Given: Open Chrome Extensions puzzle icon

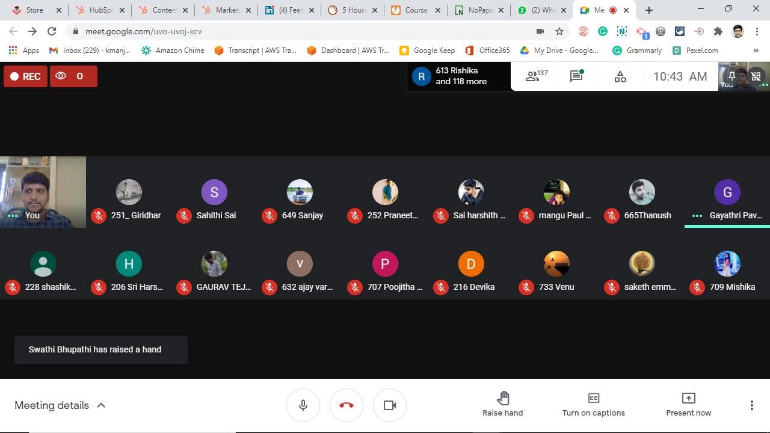Looking at the screenshot, I should tap(718, 31).
